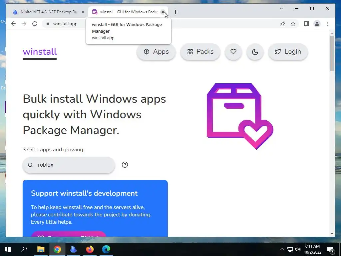Open the Packs page
The height and width of the screenshot is (256, 341).
point(200,52)
